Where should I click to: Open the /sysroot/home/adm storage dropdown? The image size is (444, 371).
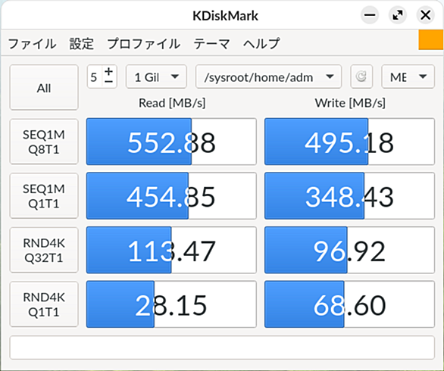[x=268, y=76]
